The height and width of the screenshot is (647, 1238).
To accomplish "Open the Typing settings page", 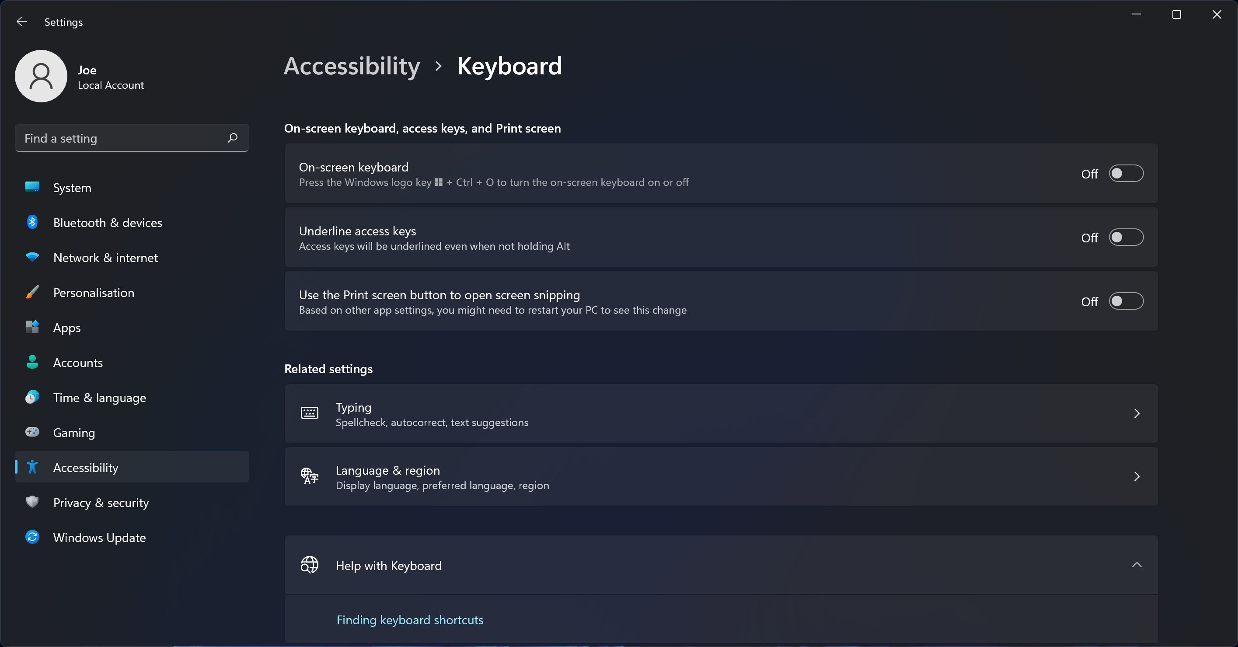I will click(721, 414).
